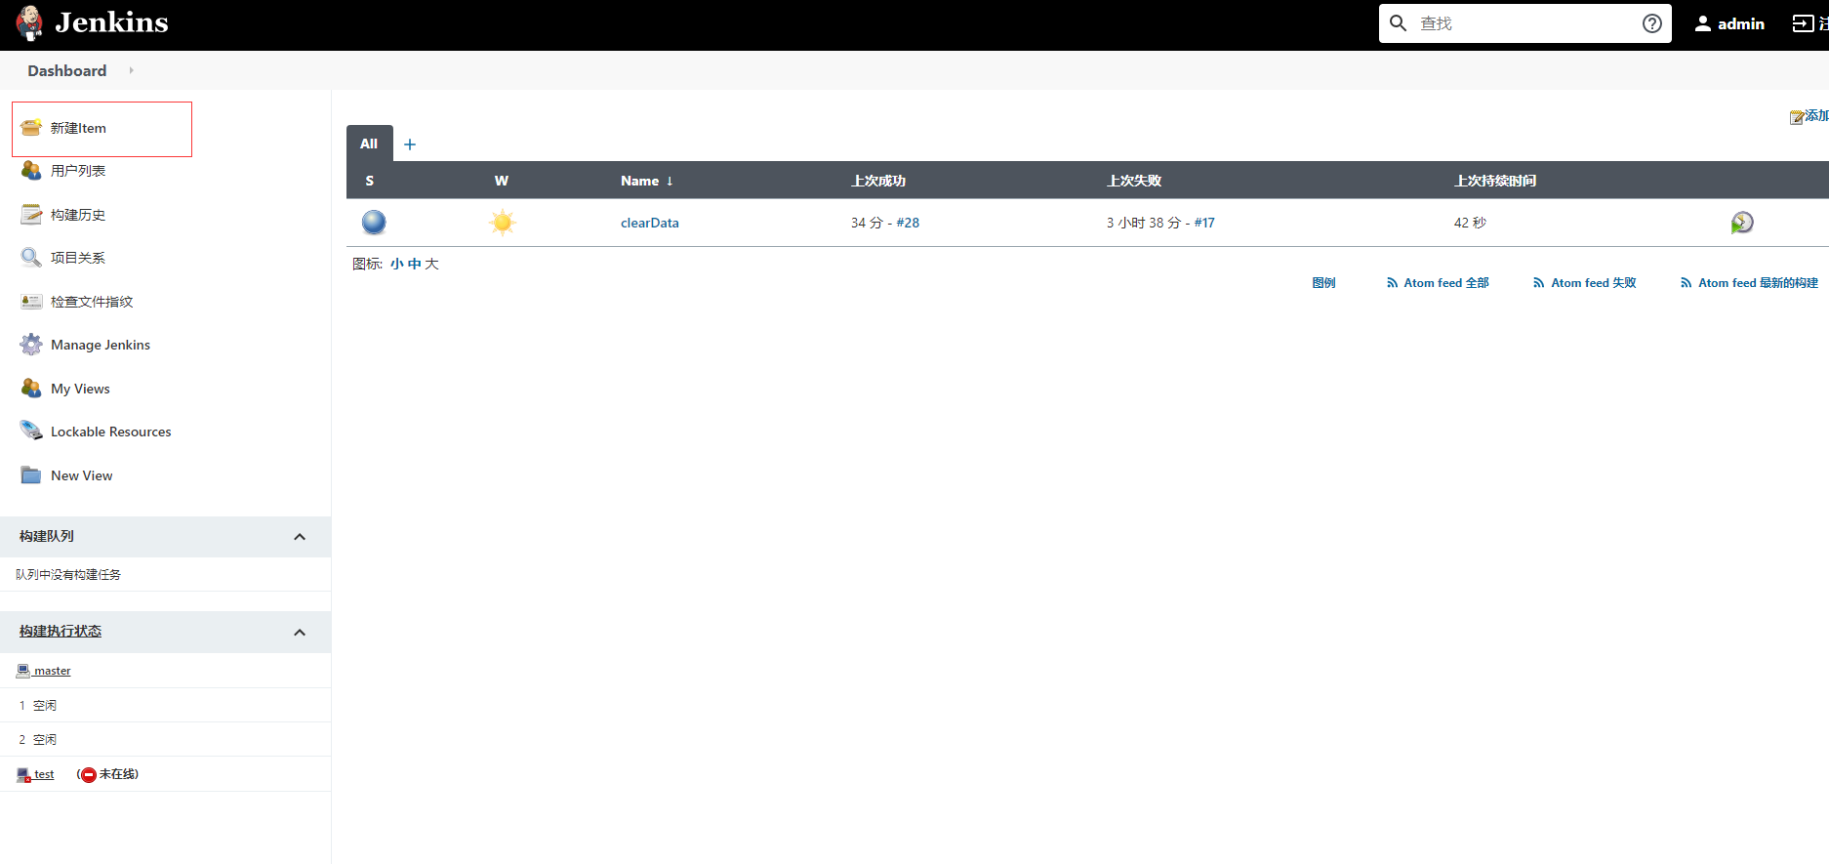Open the master node link
This screenshot has width=1829, height=864.
click(x=52, y=671)
